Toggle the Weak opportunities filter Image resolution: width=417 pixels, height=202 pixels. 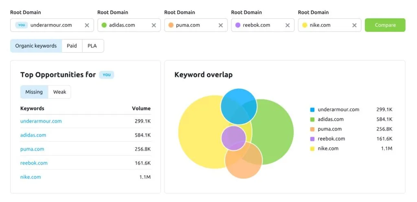(59, 92)
